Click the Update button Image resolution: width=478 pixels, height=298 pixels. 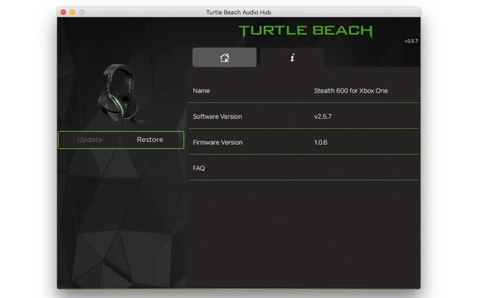point(90,140)
